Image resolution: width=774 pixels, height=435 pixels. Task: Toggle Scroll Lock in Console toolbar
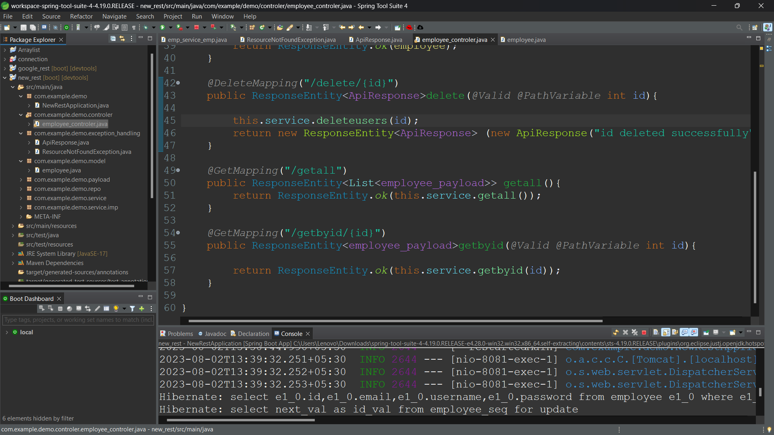666,333
